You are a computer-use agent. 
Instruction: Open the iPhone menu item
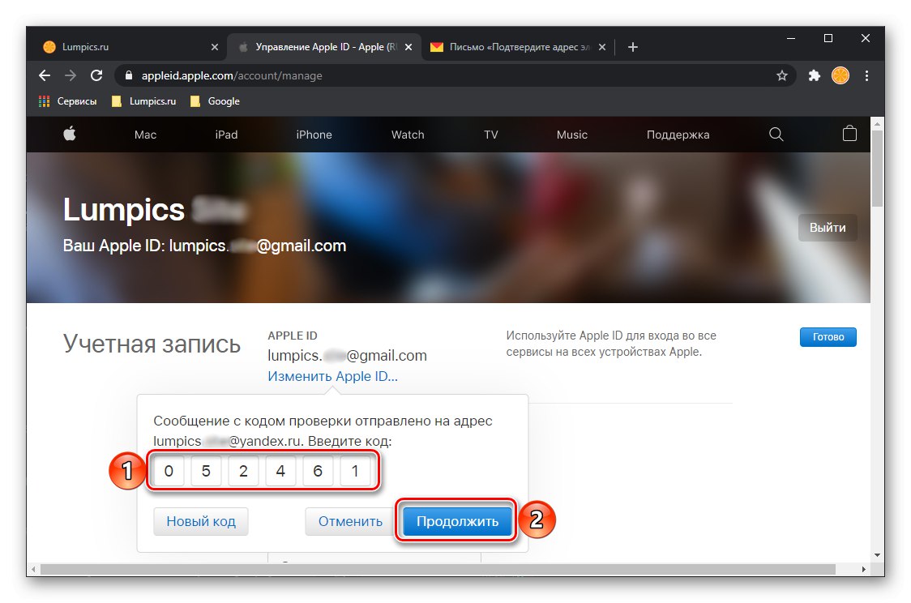(x=314, y=135)
